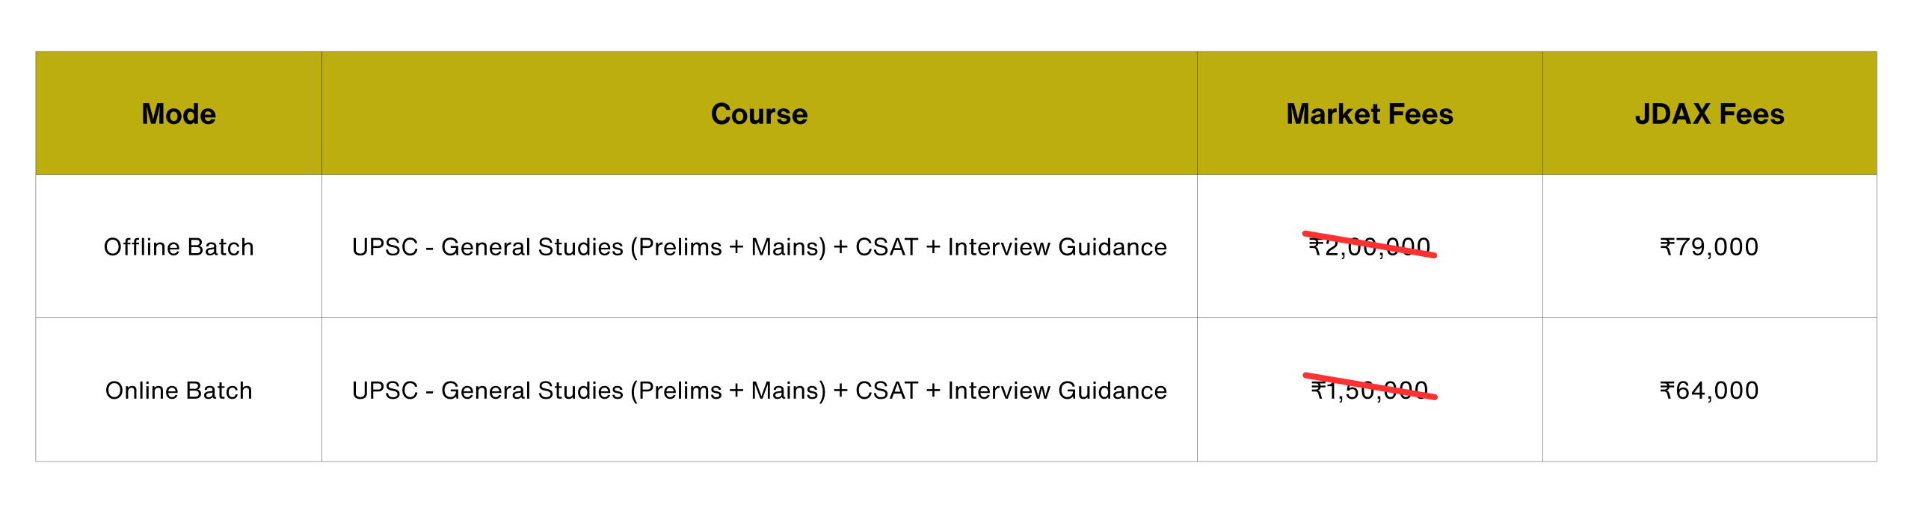Click the Market Fees column header

(1369, 114)
